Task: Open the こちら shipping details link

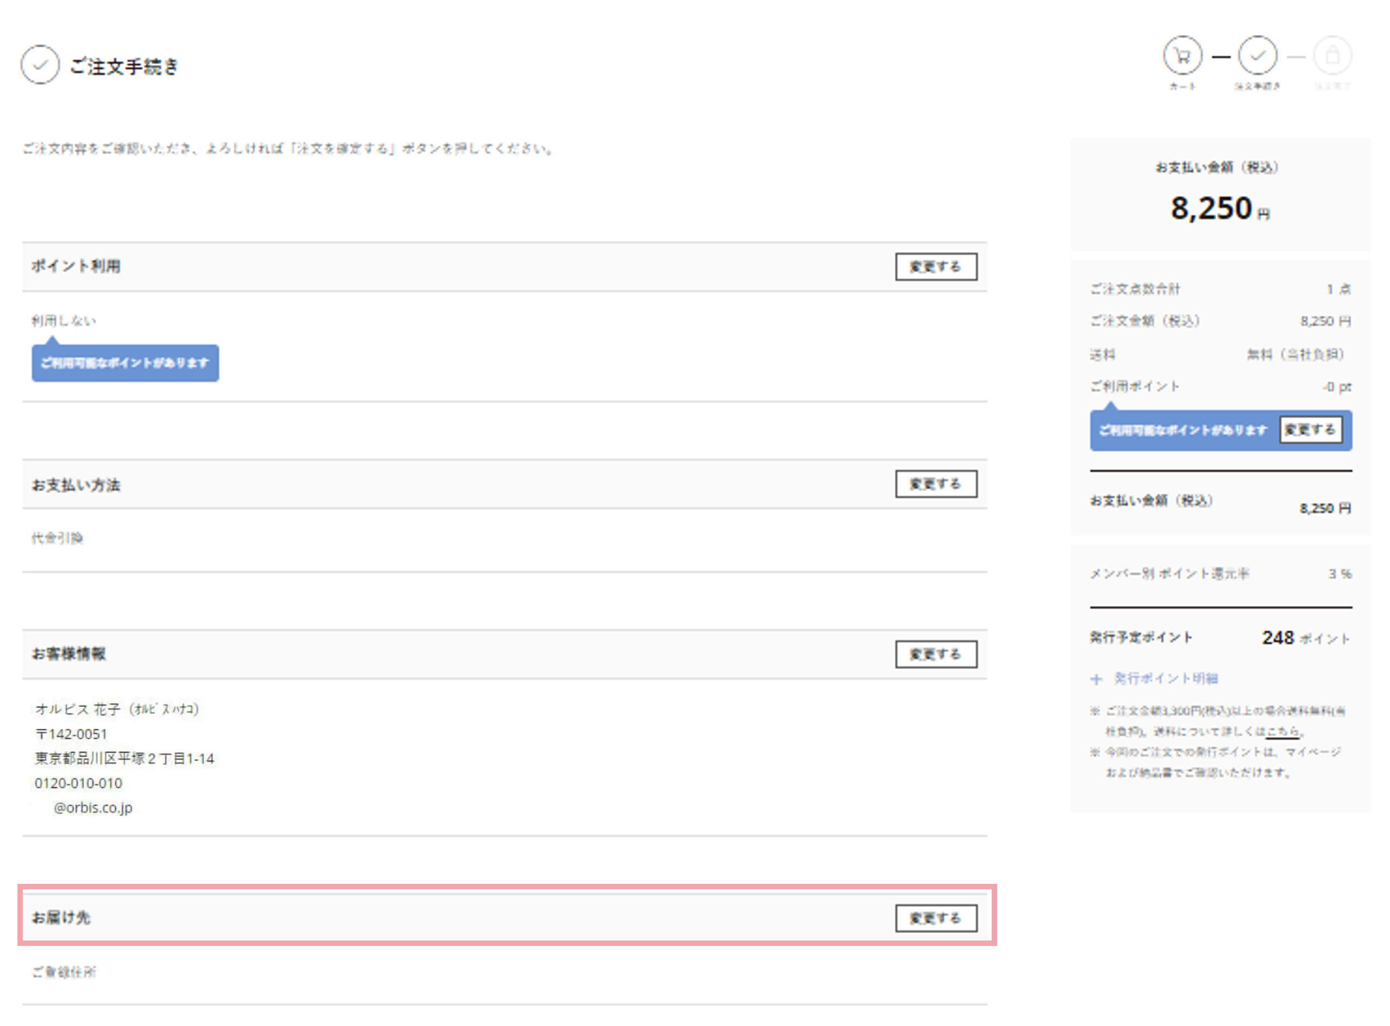Action: (1283, 731)
